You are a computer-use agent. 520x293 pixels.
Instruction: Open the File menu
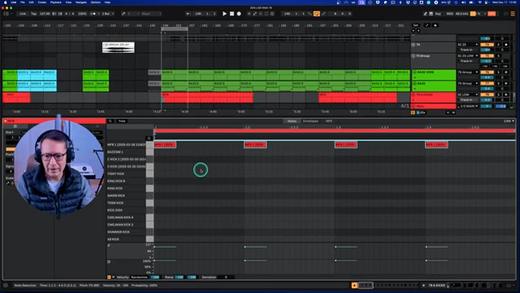22,2
